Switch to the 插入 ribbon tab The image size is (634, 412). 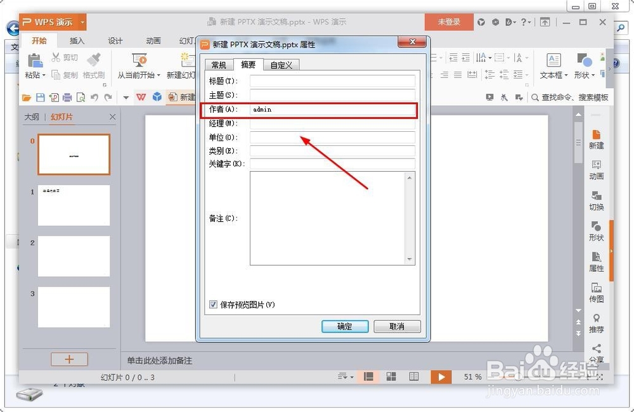point(77,41)
